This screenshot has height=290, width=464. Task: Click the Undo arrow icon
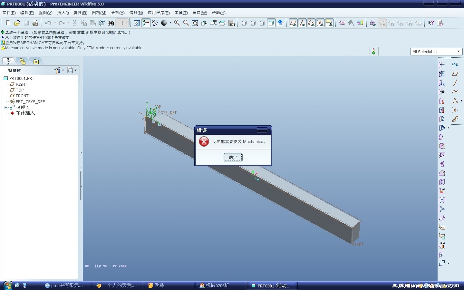[x=48, y=23]
